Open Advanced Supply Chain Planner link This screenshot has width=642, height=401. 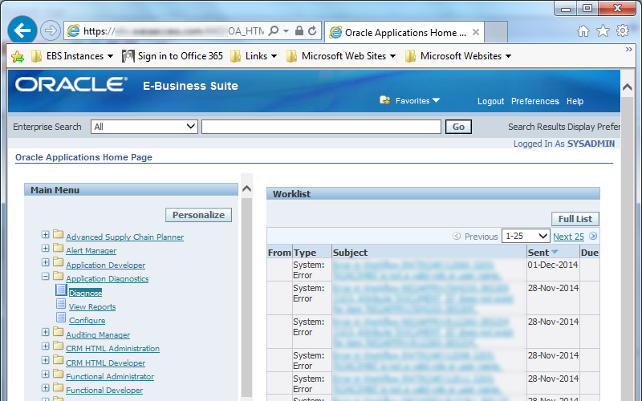[x=125, y=237]
